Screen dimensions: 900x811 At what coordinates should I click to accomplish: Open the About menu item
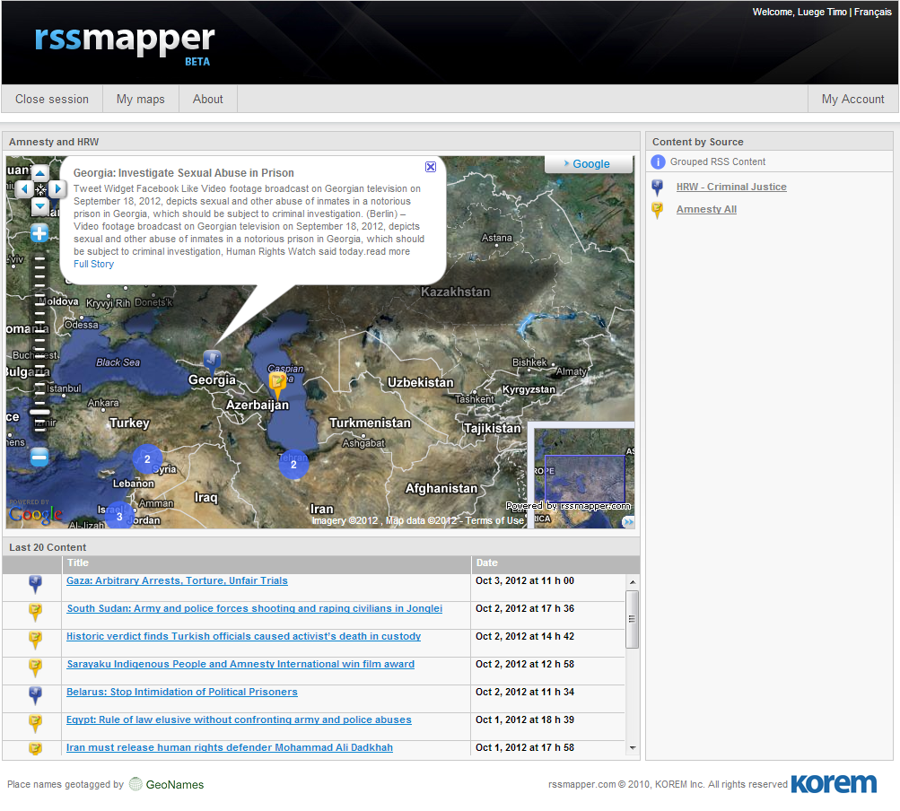point(208,100)
